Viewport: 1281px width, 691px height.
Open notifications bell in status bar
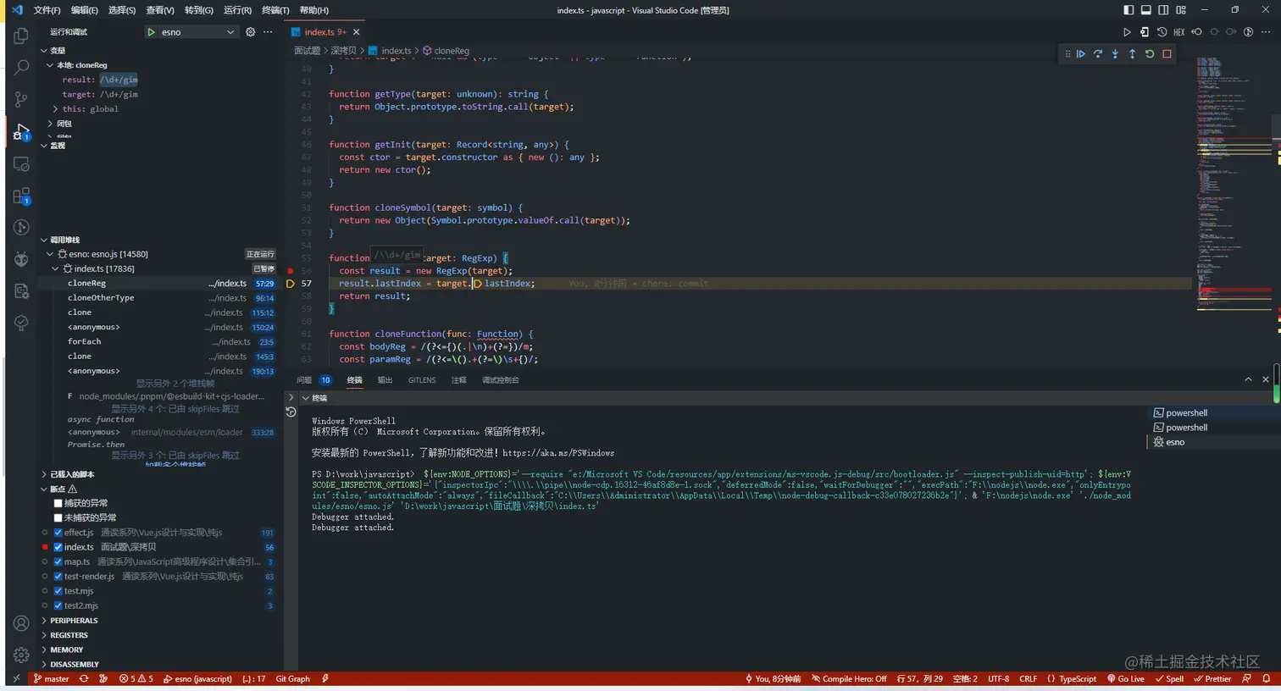1267,678
